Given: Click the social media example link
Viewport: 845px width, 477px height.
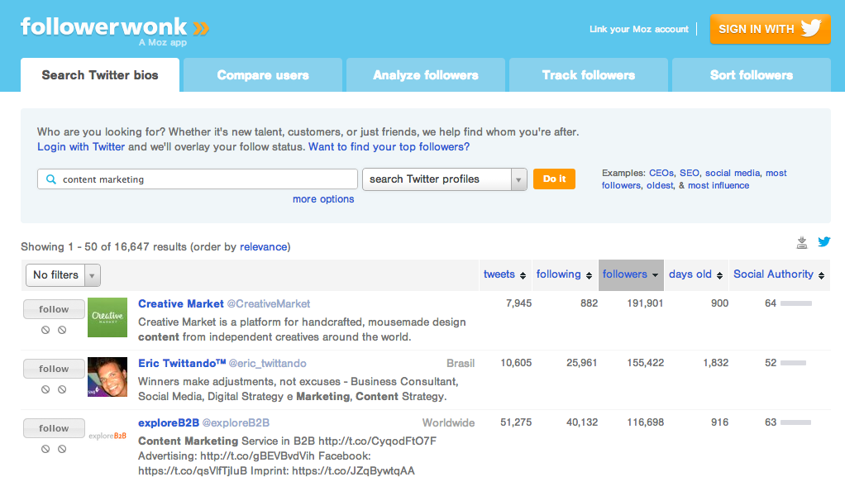Looking at the screenshot, I should coord(733,173).
